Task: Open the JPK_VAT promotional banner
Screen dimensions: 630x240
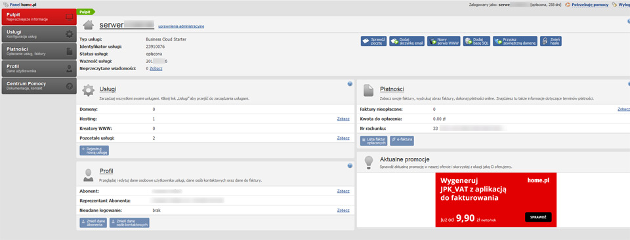Action: click(496, 199)
